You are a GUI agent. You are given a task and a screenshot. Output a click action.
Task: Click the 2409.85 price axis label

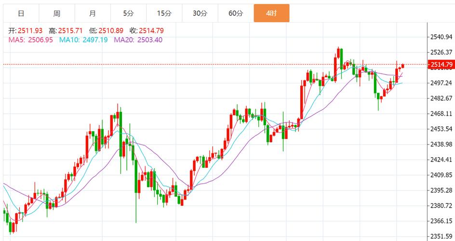coord(441,175)
